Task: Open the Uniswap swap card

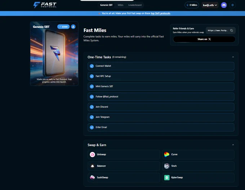Action: tap(124, 155)
